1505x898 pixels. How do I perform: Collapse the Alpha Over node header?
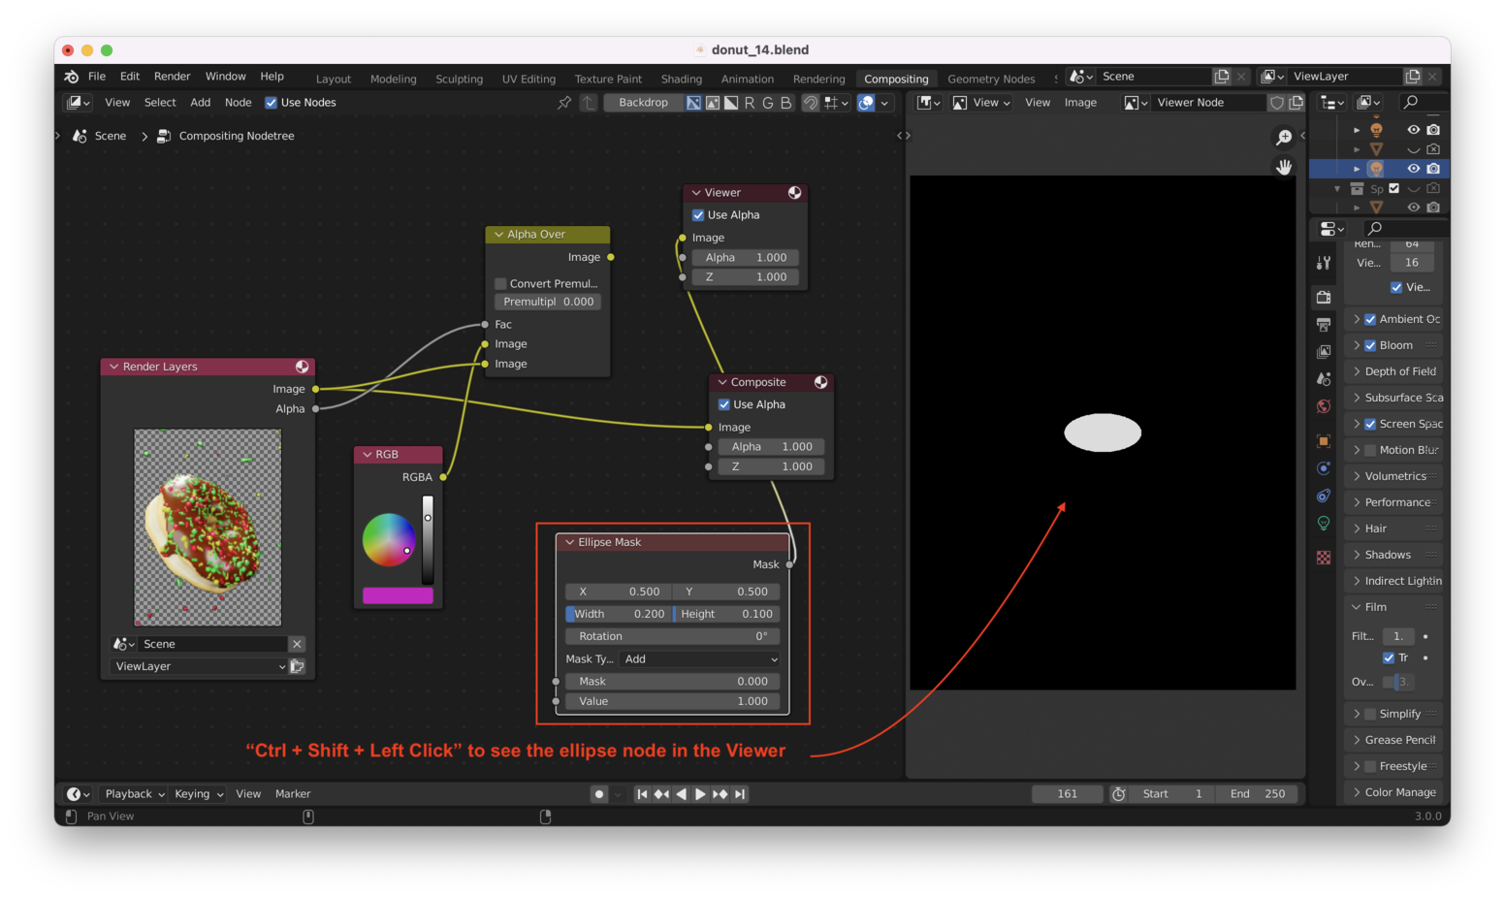pos(498,234)
